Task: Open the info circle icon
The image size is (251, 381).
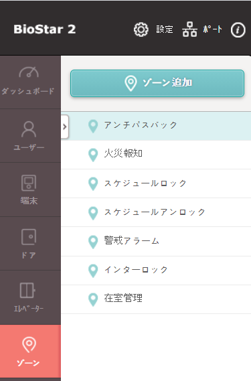Action: pyautogui.click(x=238, y=30)
